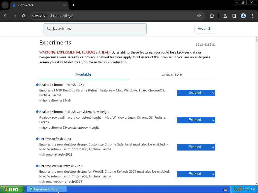Click the scrollbar down arrow
Viewport: 258px width, 193px height.
tap(256, 184)
